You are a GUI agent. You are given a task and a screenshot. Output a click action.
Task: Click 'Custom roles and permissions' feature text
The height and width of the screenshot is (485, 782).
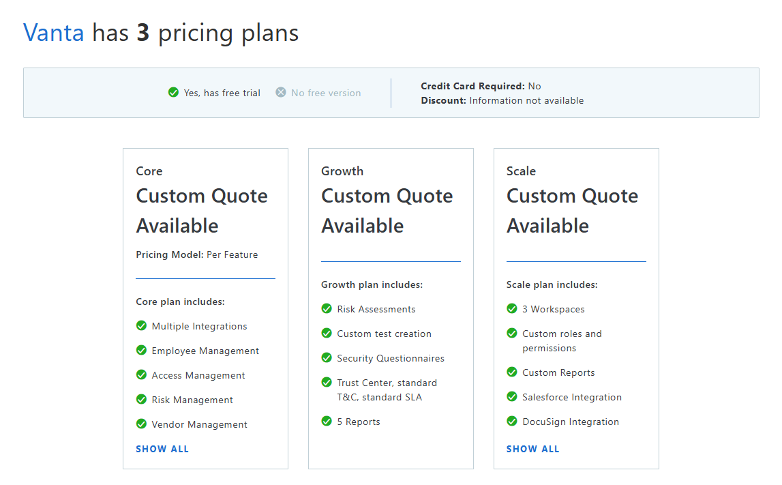pyautogui.click(x=562, y=341)
